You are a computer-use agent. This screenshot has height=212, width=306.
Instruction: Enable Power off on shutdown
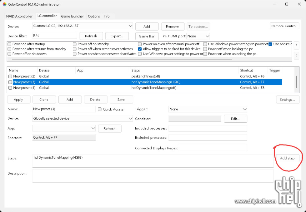9,54
